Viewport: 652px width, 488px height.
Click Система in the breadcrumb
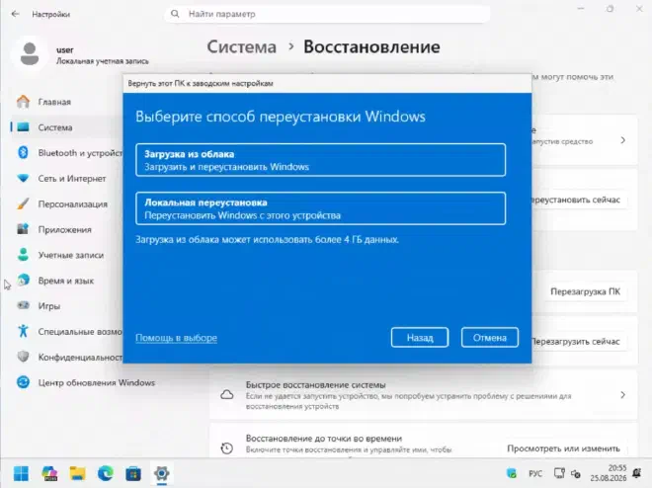click(x=242, y=47)
